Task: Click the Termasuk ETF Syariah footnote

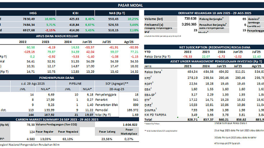Action: tap(227, 143)
